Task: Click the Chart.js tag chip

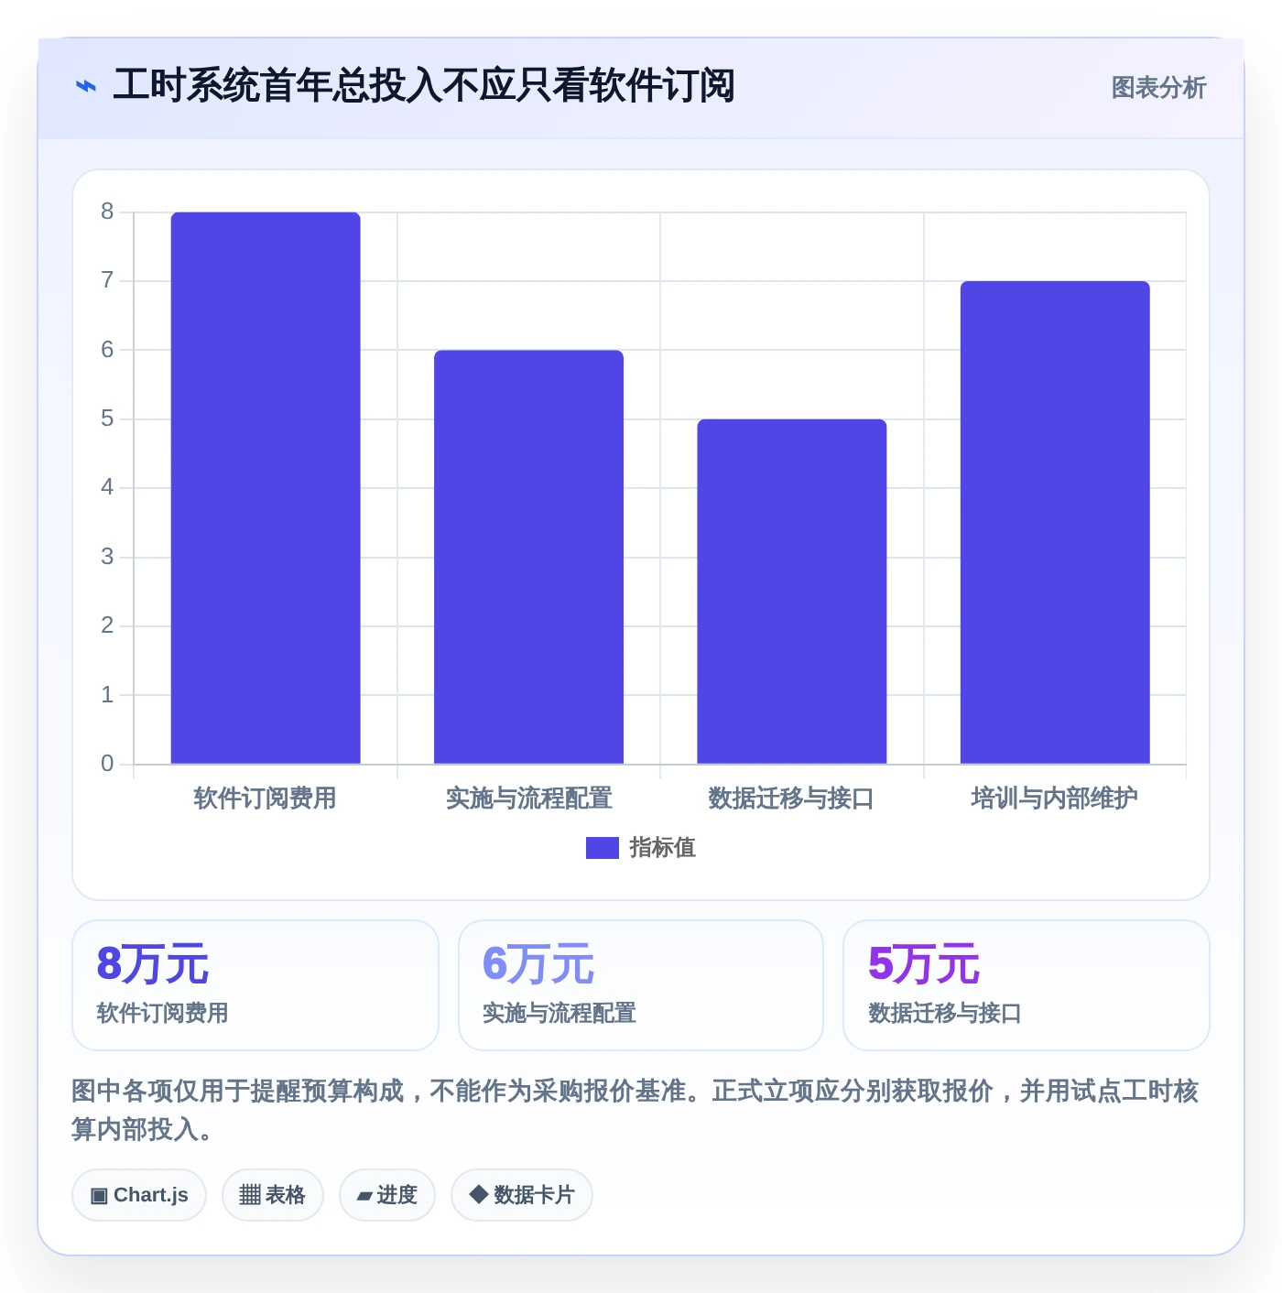Action: coord(139,1195)
